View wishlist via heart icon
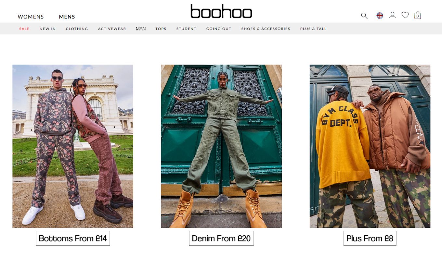Image resolution: width=442 pixels, height=257 pixels. coord(405,15)
